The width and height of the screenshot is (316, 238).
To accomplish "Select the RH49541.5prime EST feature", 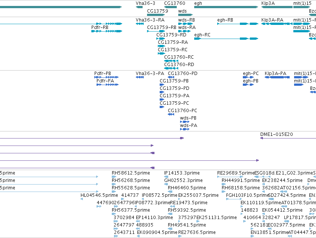I will (170, 229).
